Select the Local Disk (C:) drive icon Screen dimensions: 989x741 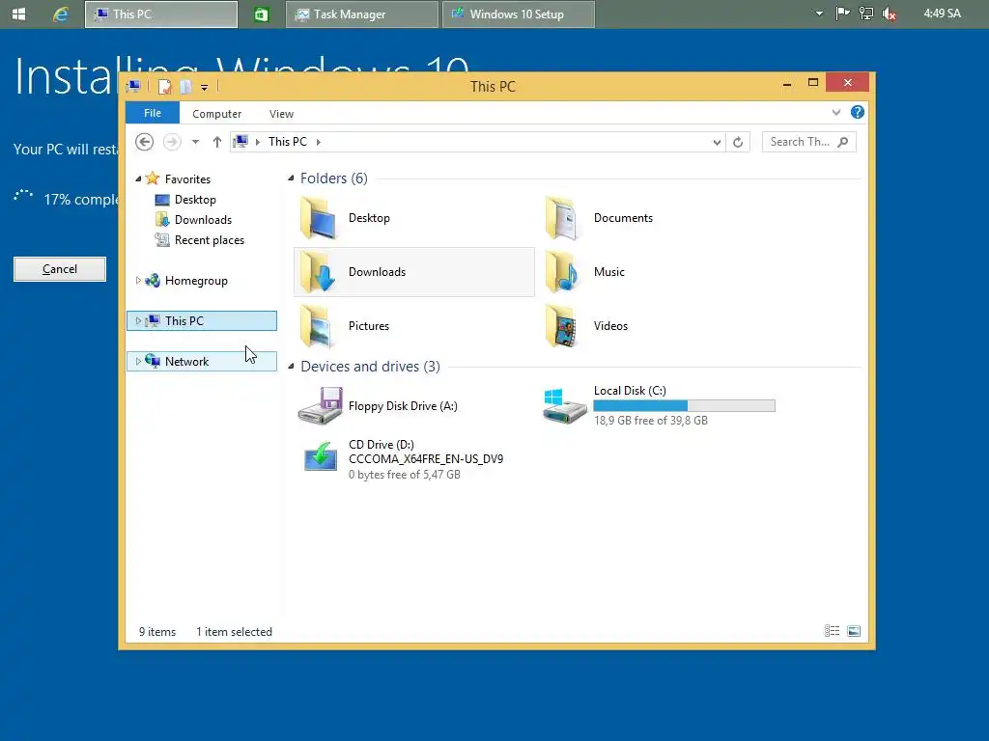tap(564, 406)
